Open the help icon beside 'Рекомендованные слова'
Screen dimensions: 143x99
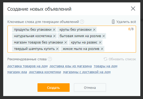coord(50,59)
